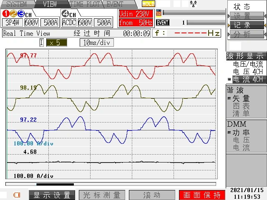Select 电流 under DMM

coord(241,147)
